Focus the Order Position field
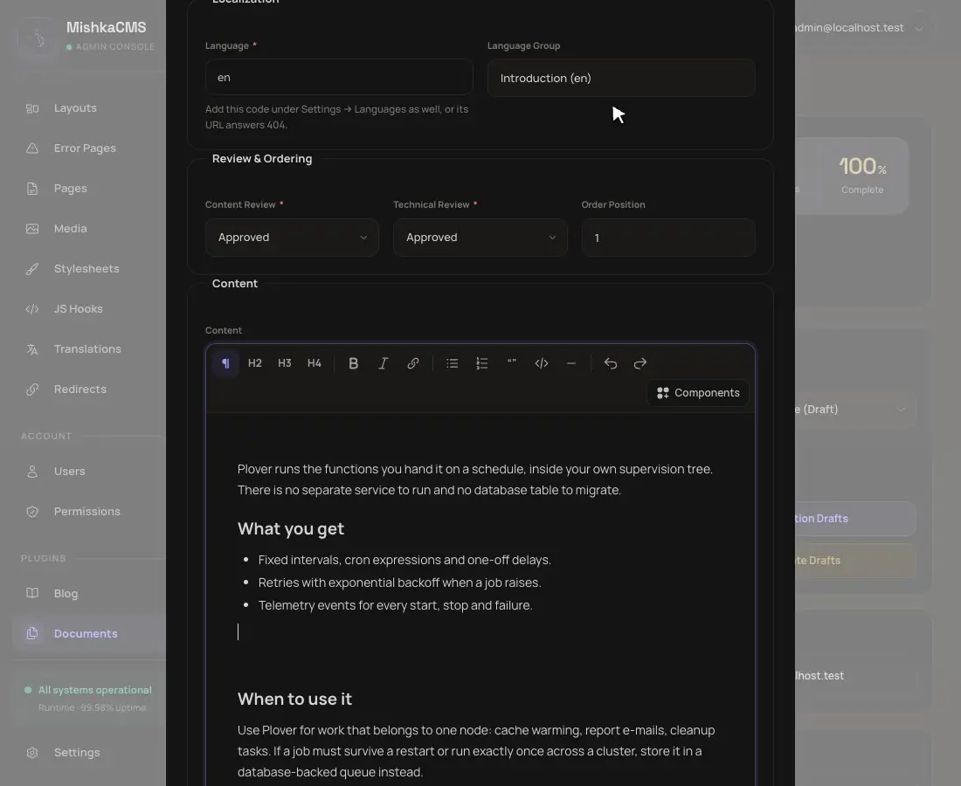This screenshot has height=786, width=961. coord(668,238)
